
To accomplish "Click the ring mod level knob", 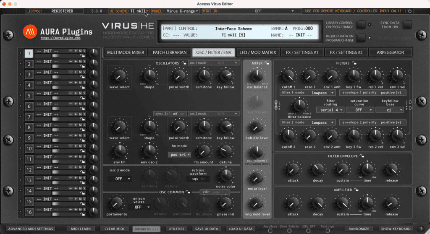I will 257,203.
